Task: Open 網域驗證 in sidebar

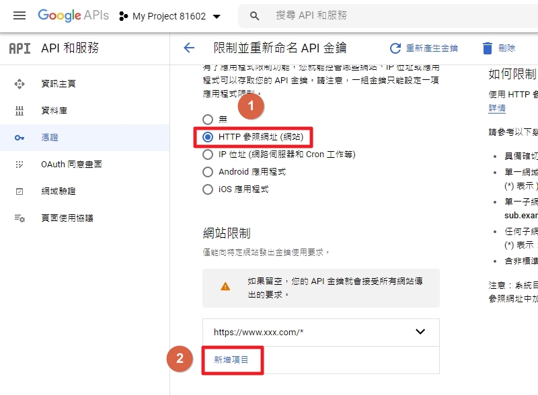Action: coord(59,191)
